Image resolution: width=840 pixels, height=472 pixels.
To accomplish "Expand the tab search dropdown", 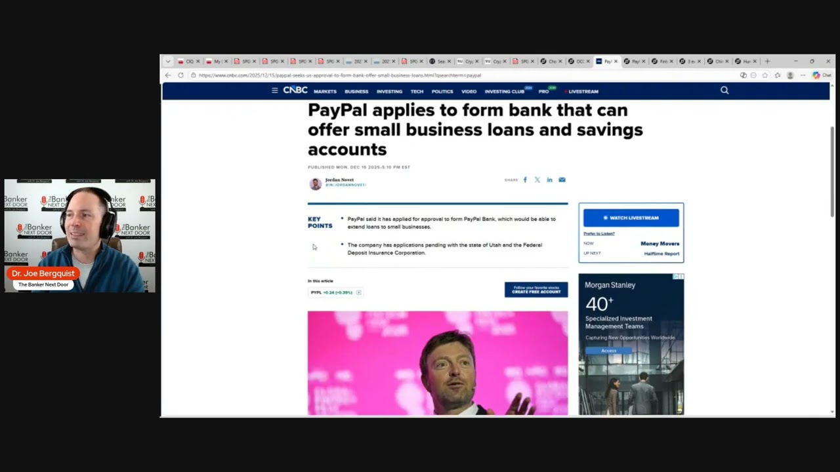I will (168, 62).
